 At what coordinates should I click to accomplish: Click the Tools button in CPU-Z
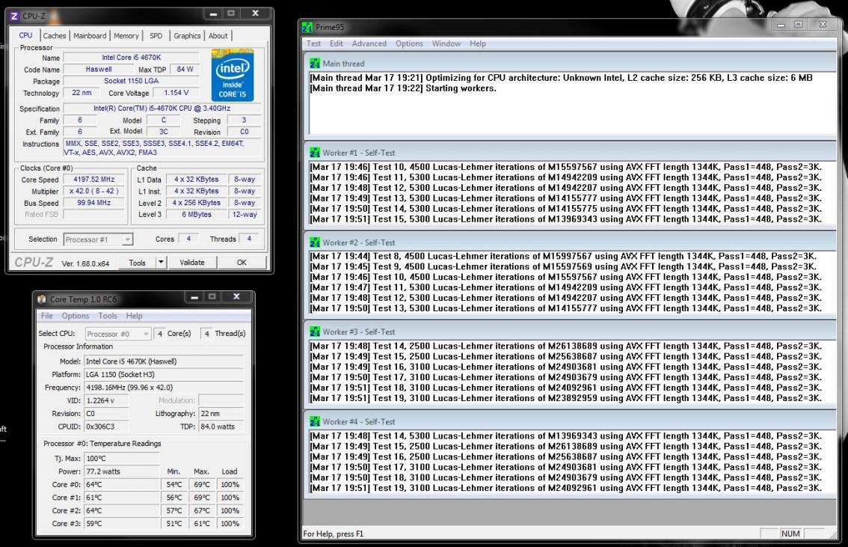coord(137,263)
